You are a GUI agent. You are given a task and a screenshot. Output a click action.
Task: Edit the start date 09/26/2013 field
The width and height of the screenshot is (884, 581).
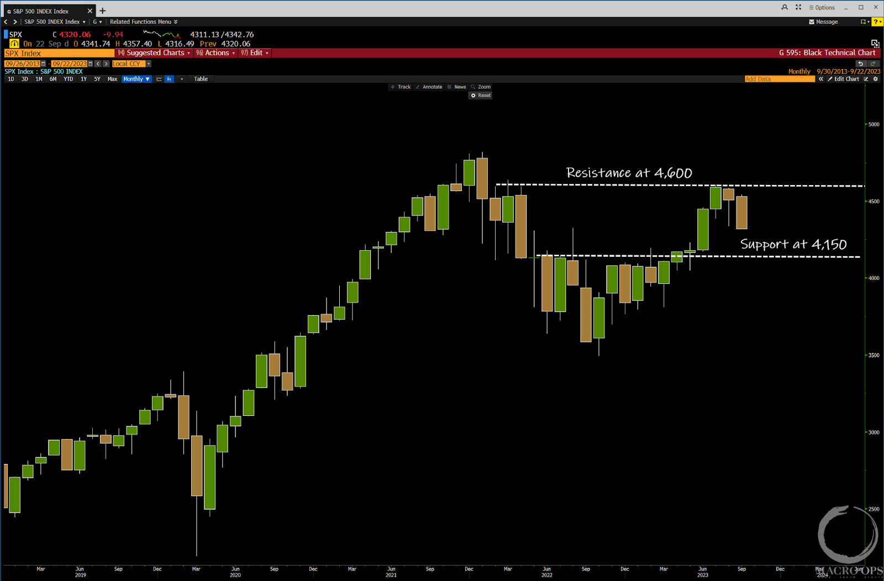[x=23, y=64]
